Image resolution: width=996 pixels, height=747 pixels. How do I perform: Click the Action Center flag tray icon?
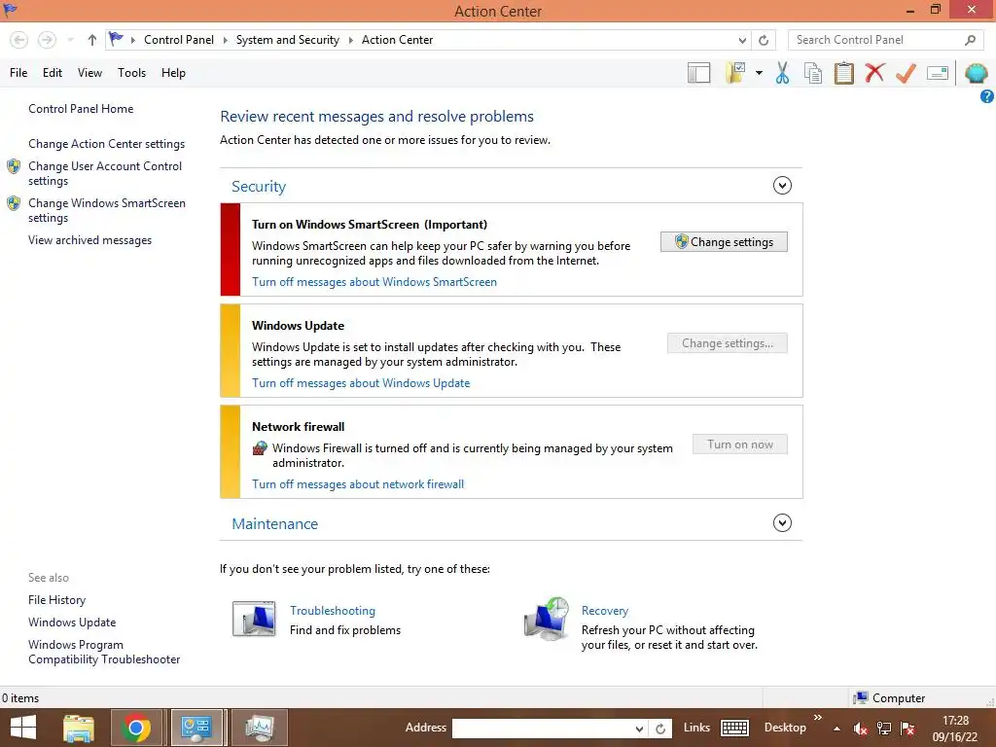(x=907, y=729)
